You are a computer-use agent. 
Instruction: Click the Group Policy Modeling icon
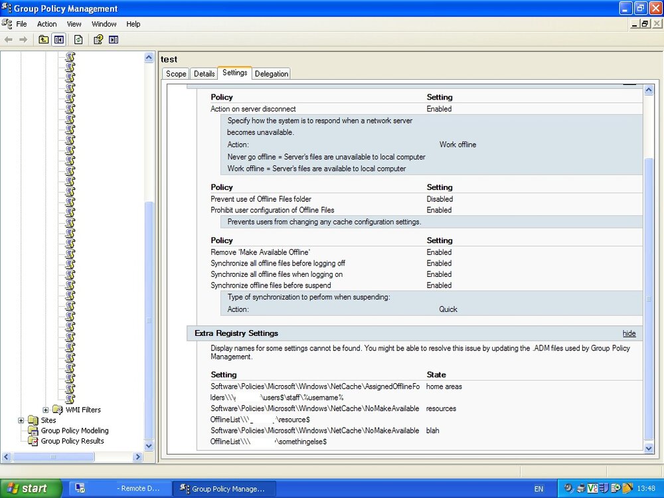pos(33,431)
